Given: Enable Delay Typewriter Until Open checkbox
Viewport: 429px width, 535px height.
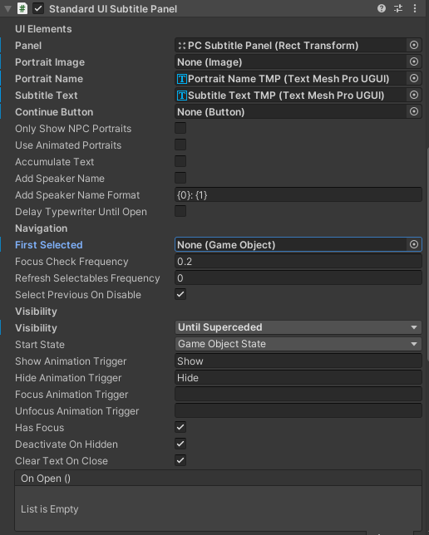Looking at the screenshot, I should (x=180, y=211).
